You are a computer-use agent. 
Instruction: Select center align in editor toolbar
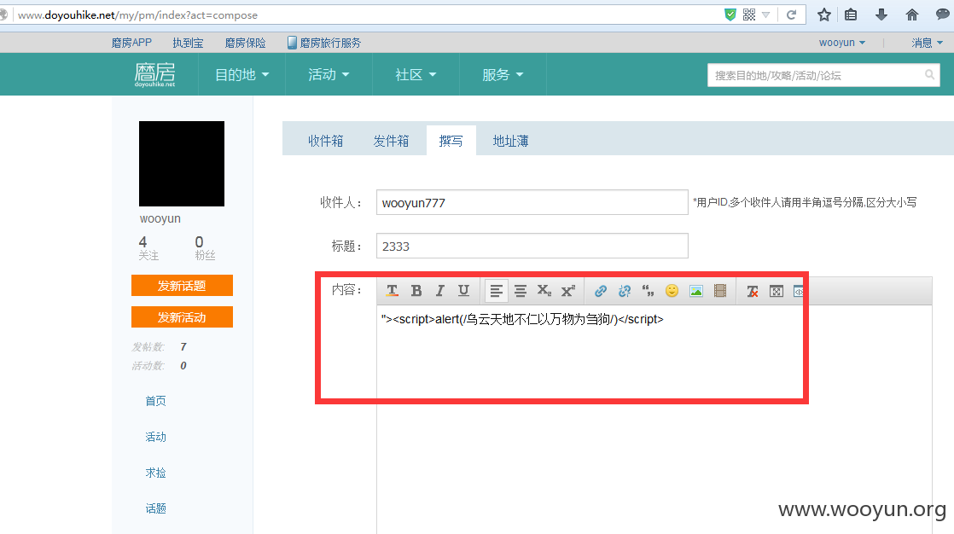pos(521,291)
